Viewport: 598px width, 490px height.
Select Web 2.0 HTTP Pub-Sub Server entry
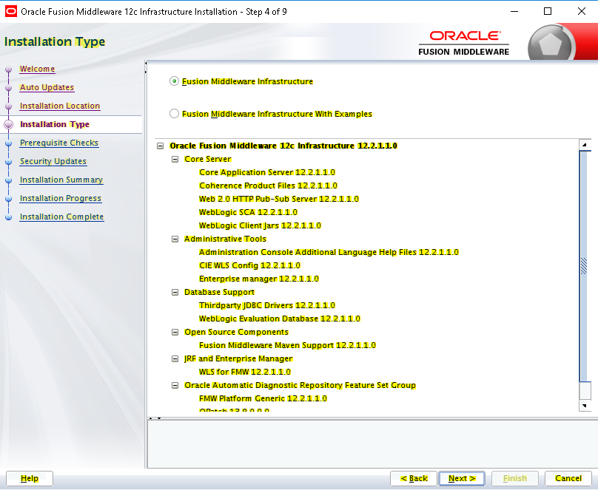[279, 199]
